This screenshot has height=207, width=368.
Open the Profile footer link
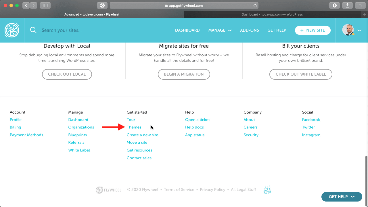point(16,120)
